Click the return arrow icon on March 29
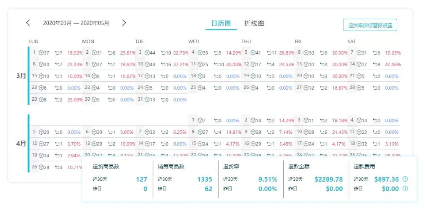Image resolution: width=425 pixels, height=211 pixels. 57,100
